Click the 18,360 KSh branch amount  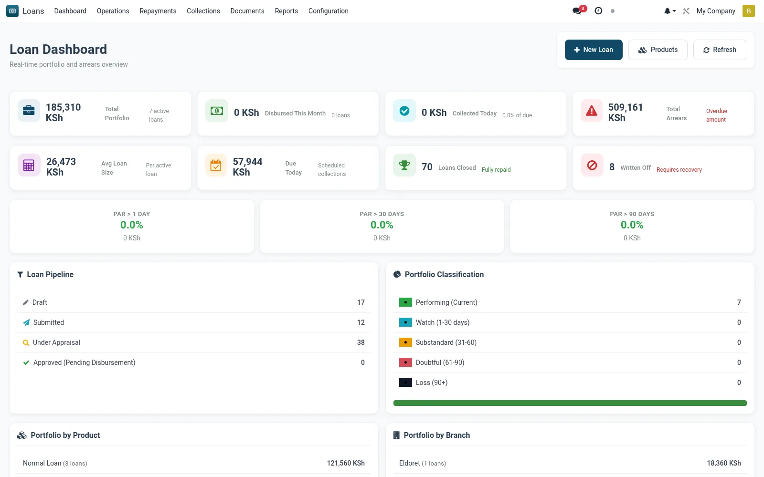click(x=724, y=463)
